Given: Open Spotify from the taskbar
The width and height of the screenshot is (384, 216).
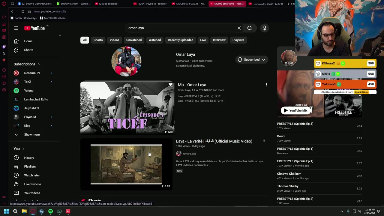Looking at the screenshot, I should [x=50, y=211].
